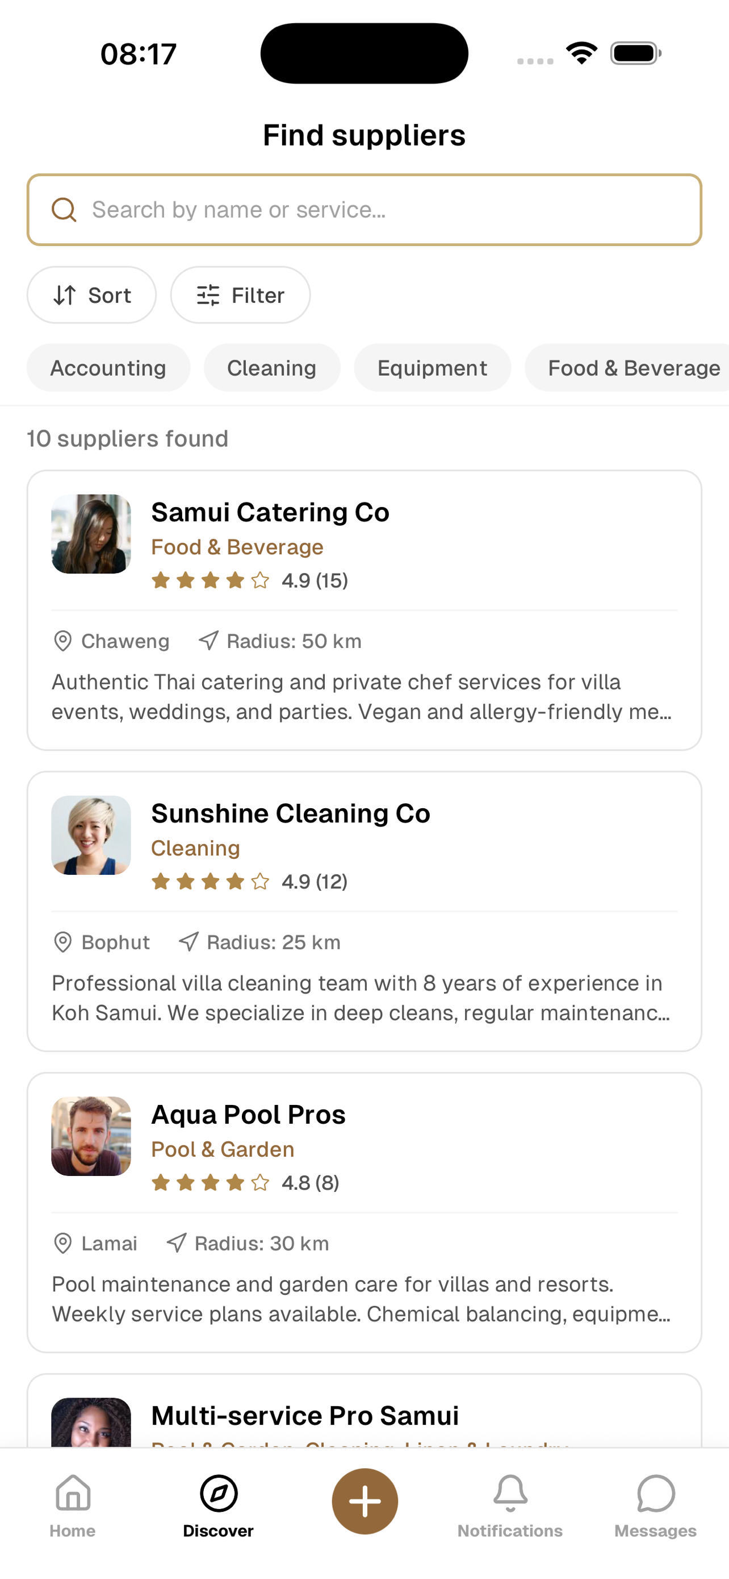729x1579 pixels.
Task: Tap the Chaweng location pin icon
Action: (63, 641)
